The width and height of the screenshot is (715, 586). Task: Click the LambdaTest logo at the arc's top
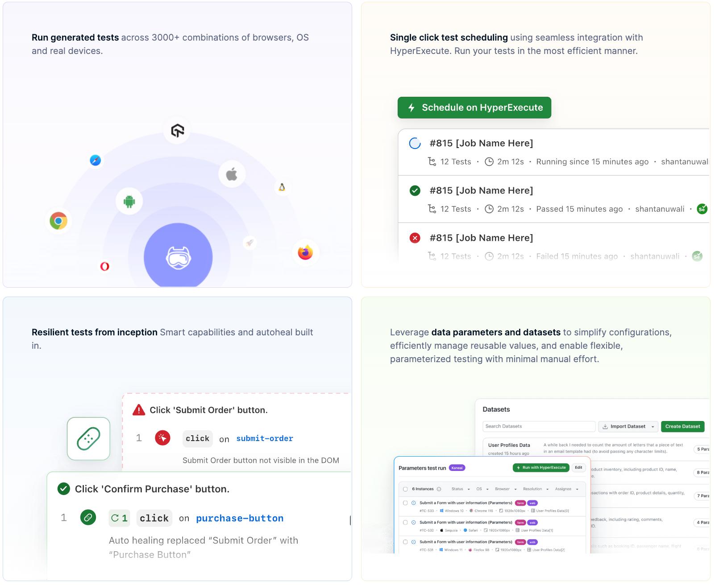178,131
